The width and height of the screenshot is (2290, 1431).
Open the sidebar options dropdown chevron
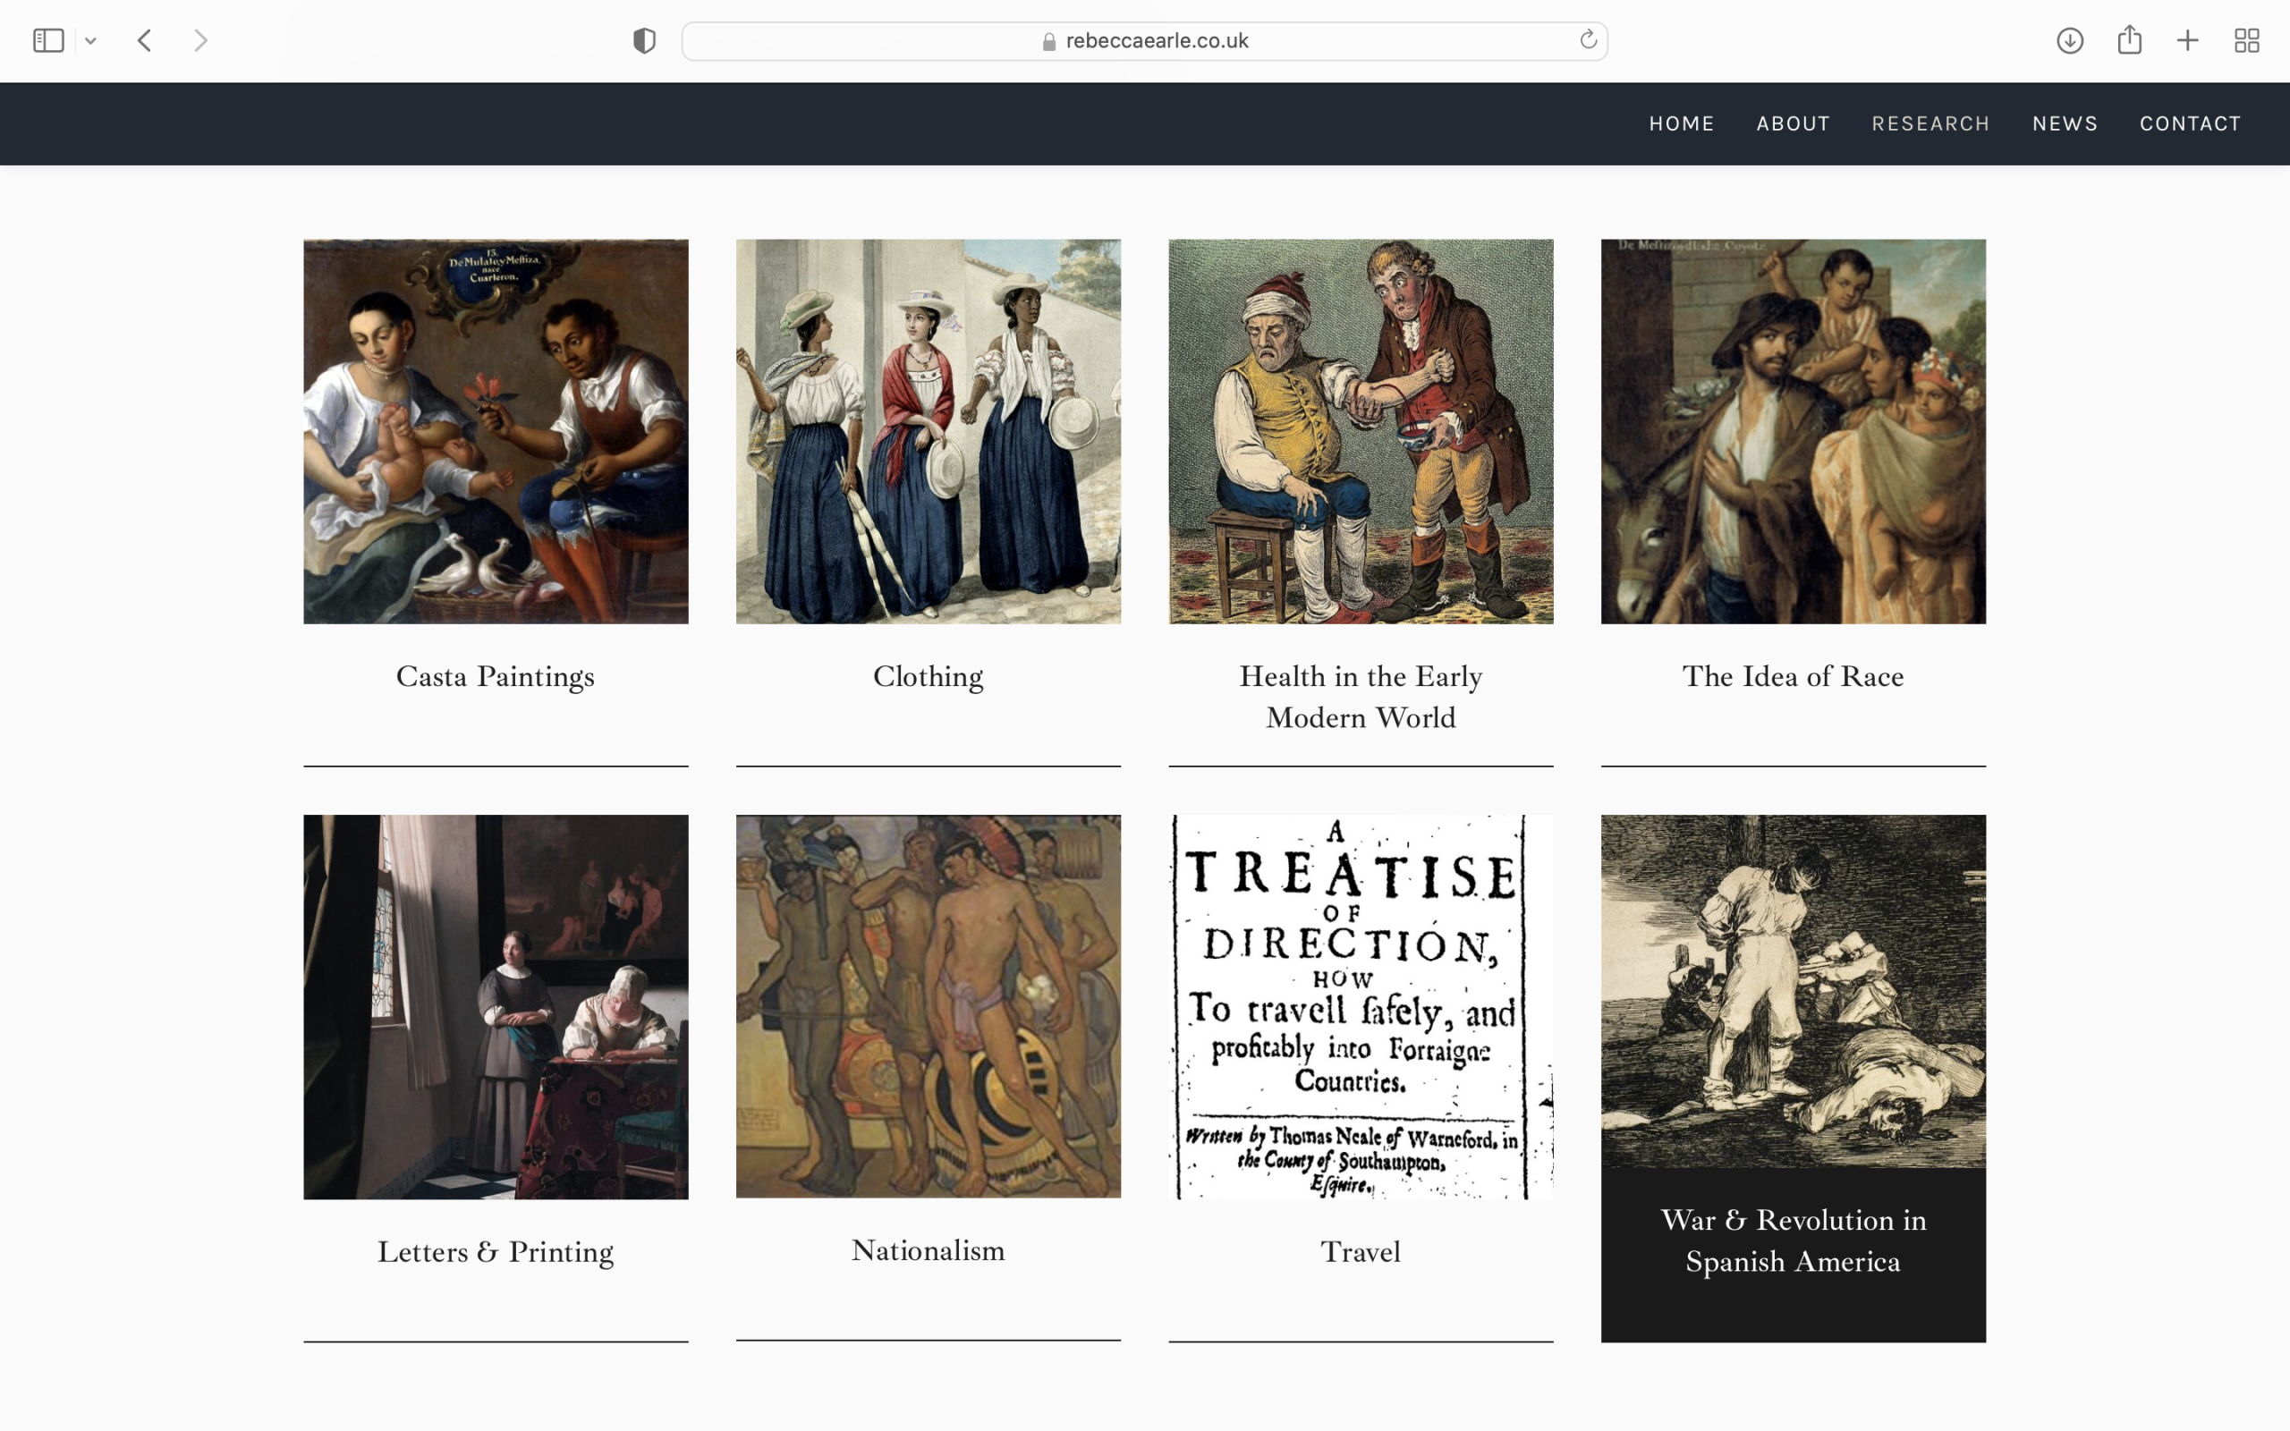tap(91, 41)
